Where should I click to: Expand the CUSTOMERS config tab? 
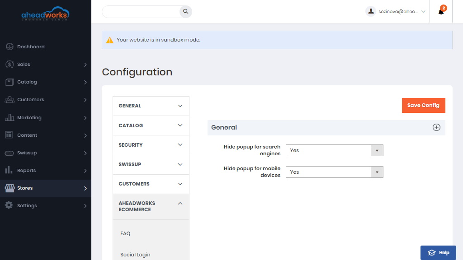click(151, 184)
